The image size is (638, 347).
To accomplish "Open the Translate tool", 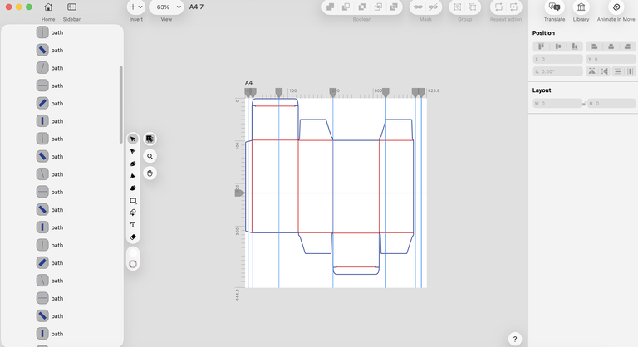I will click(x=554, y=7).
